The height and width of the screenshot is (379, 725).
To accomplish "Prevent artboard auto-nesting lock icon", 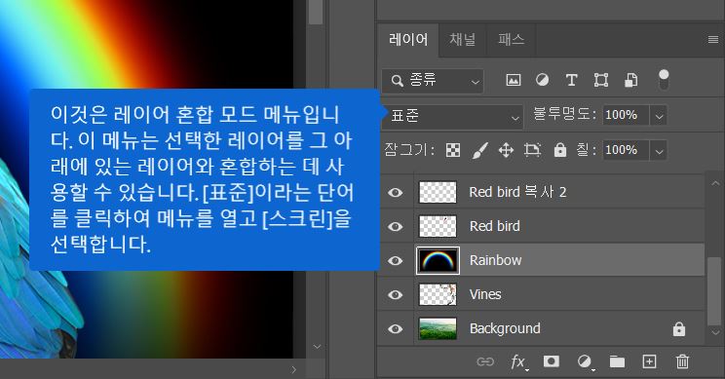I will click(x=532, y=150).
